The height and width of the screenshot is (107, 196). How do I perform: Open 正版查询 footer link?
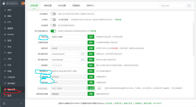[x=138, y=103]
